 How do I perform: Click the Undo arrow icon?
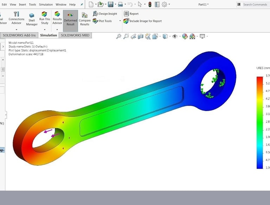pos(130,5)
